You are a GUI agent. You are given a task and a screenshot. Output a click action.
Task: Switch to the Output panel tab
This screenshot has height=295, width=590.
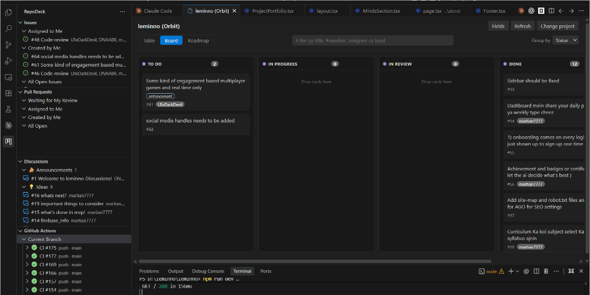(x=175, y=271)
